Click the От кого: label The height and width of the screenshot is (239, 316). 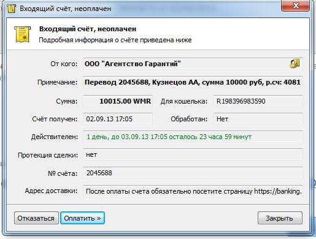64,64
